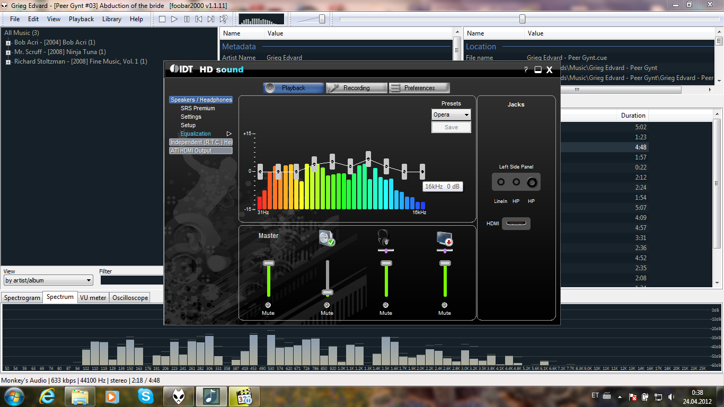Go to previous track in foobar2000

tap(199, 19)
